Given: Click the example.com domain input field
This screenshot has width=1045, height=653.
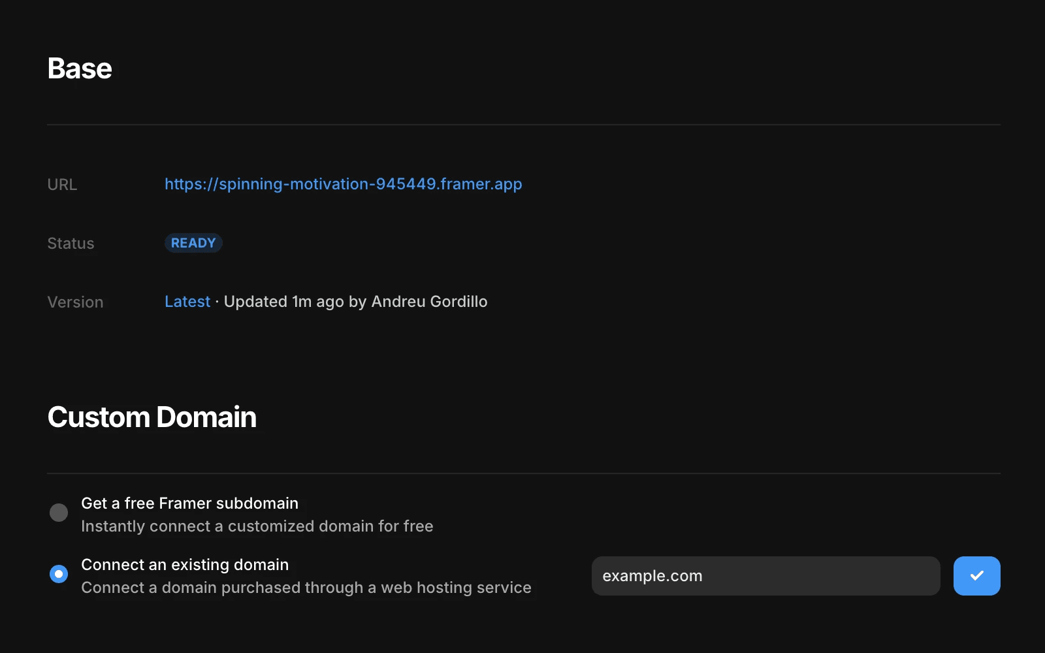Looking at the screenshot, I should (x=764, y=575).
